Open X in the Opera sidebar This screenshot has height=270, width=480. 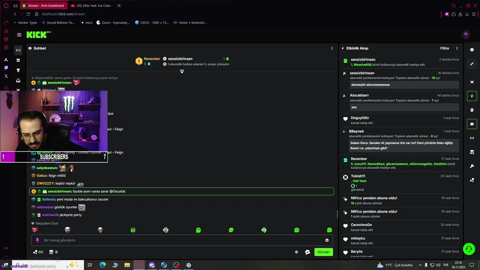[x=6, y=76]
